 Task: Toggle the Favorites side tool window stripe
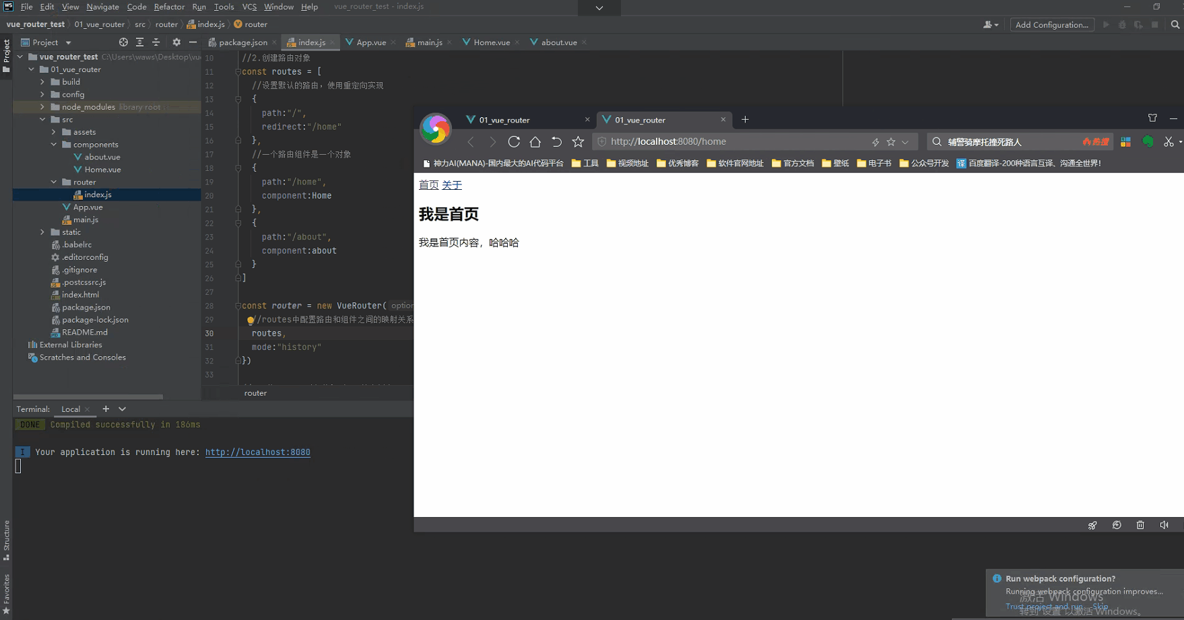6,594
